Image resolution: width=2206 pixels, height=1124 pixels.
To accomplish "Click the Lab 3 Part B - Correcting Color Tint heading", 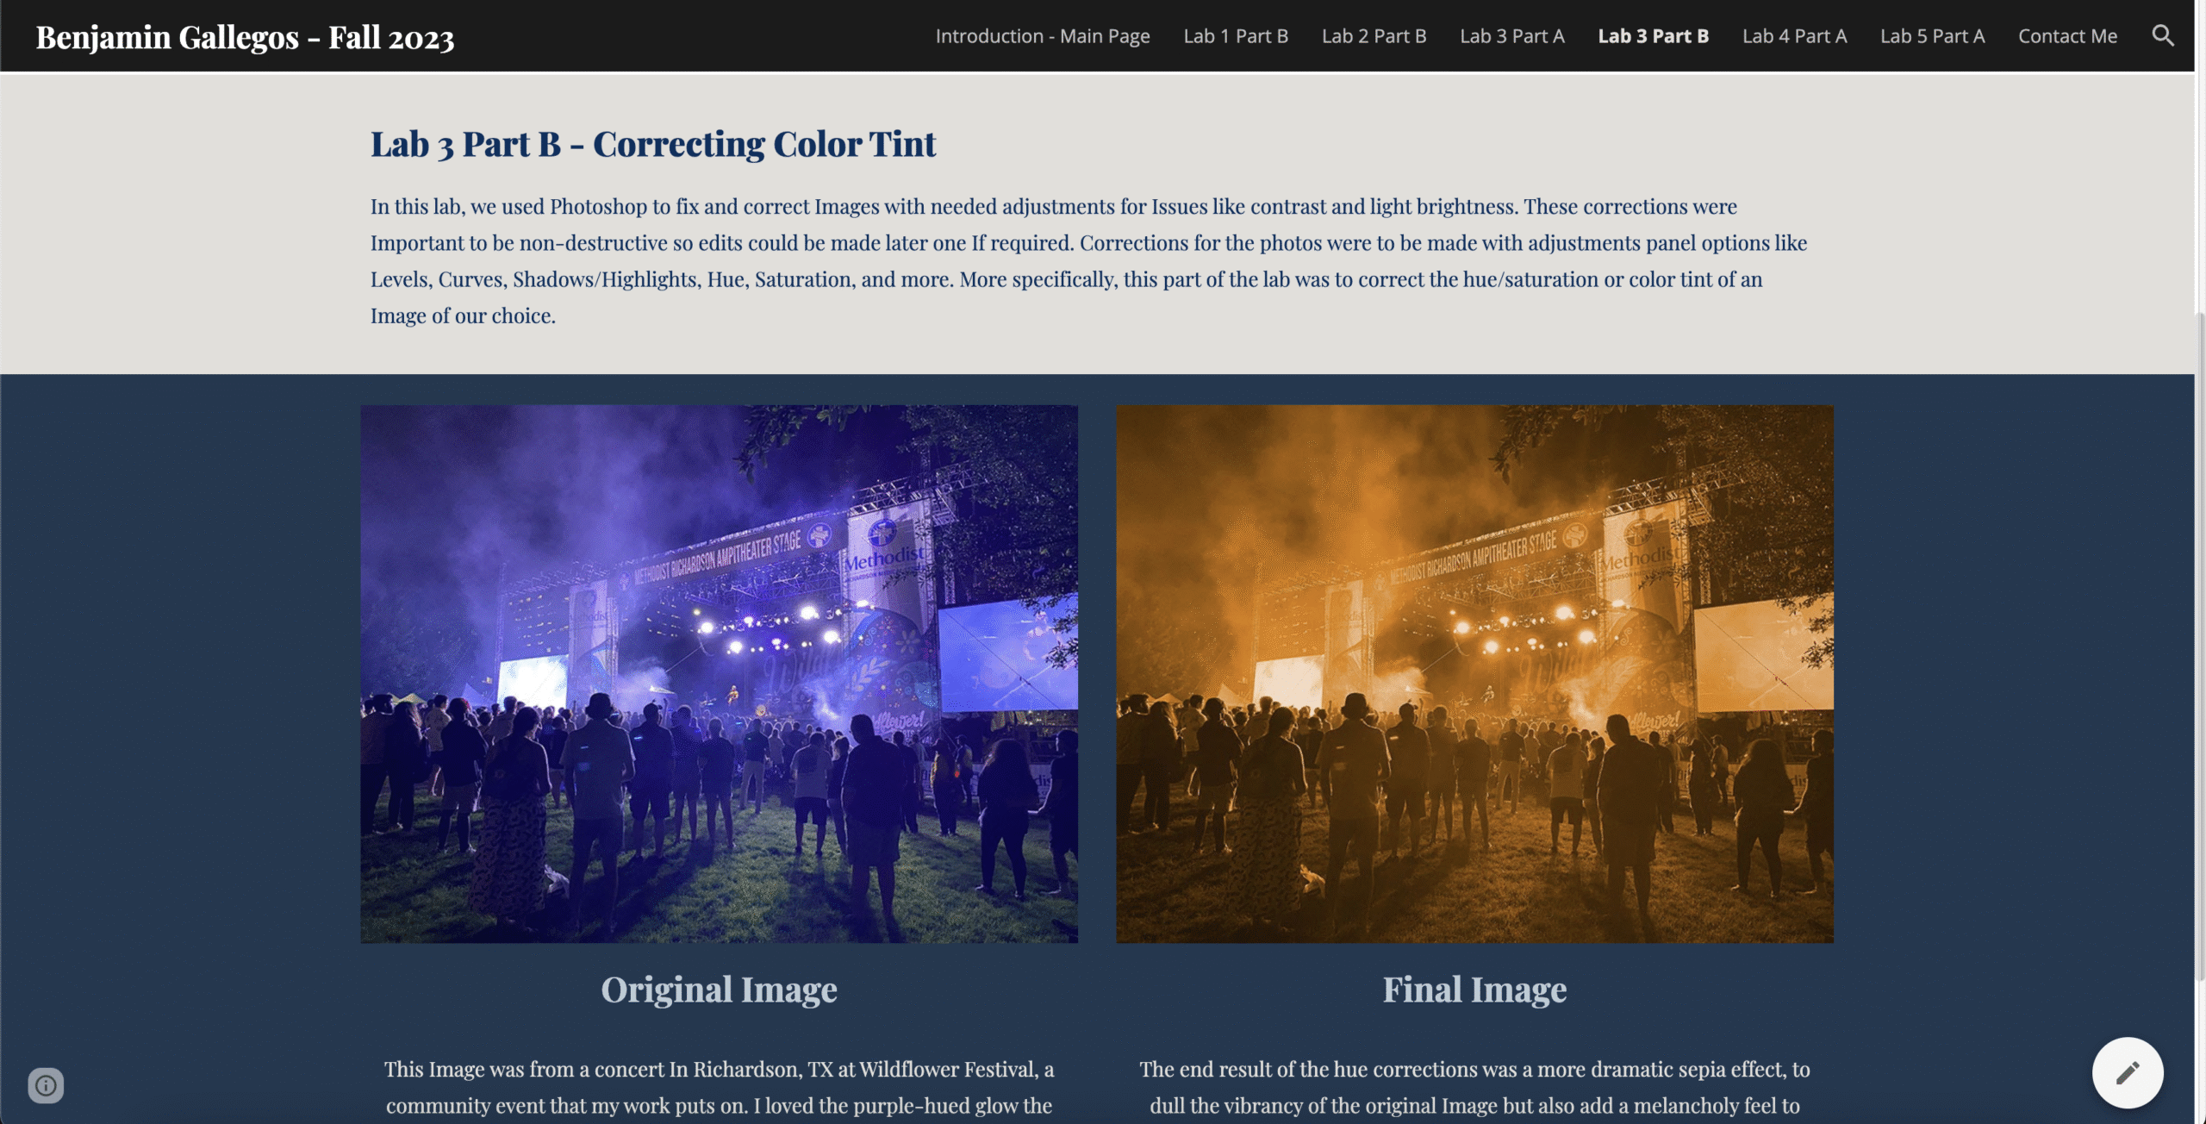I will pos(653,144).
